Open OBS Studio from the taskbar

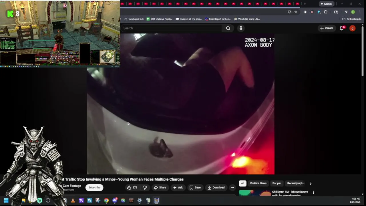point(48,201)
